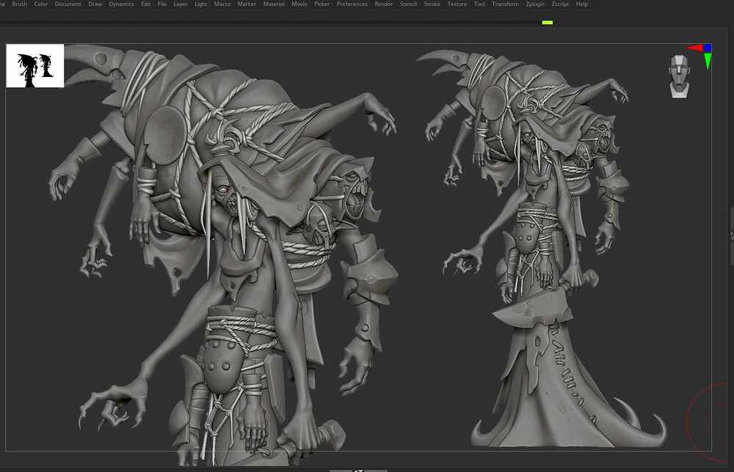
Task: Open the Macro menu
Action: [x=222, y=4]
